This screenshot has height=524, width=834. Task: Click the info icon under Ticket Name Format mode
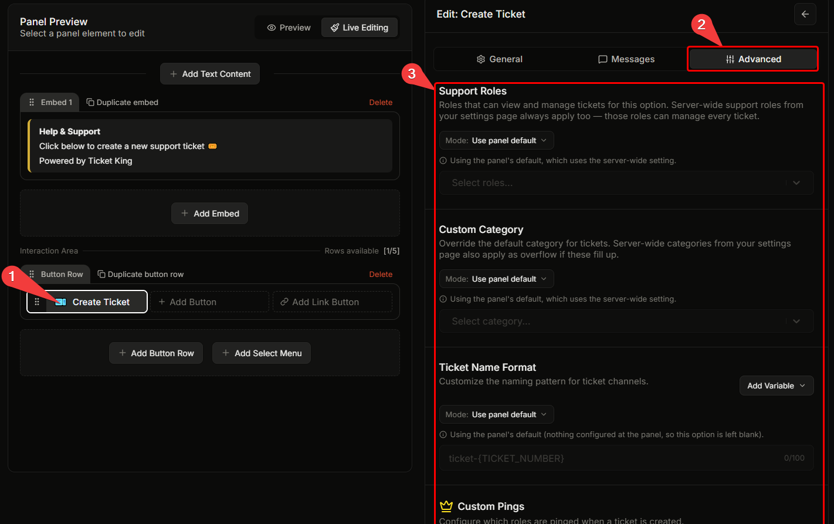coord(443,434)
